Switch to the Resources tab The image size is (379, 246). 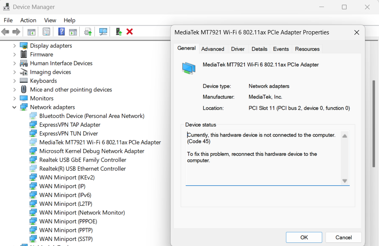pos(307,49)
